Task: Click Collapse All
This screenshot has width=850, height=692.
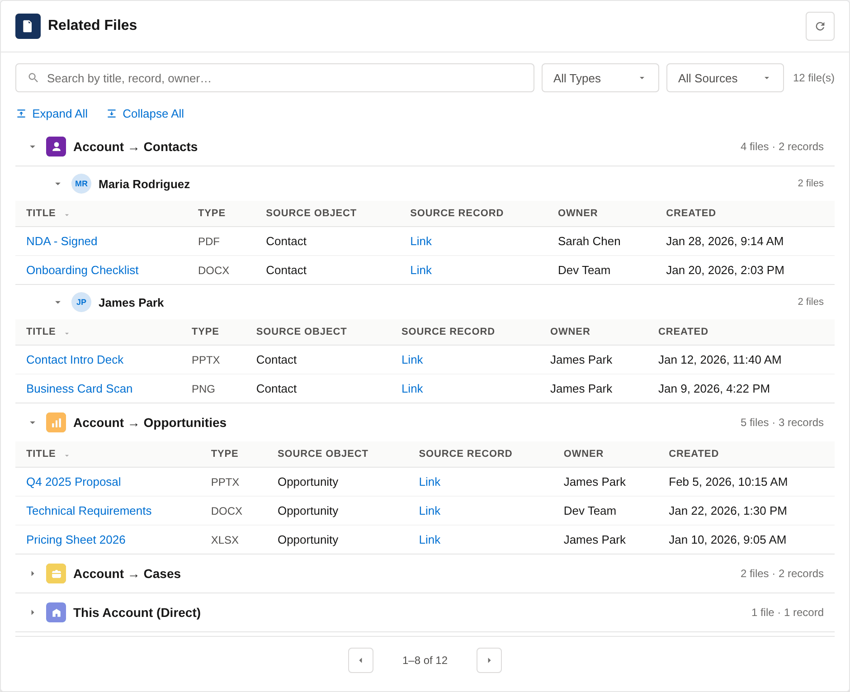Action: [x=145, y=114]
